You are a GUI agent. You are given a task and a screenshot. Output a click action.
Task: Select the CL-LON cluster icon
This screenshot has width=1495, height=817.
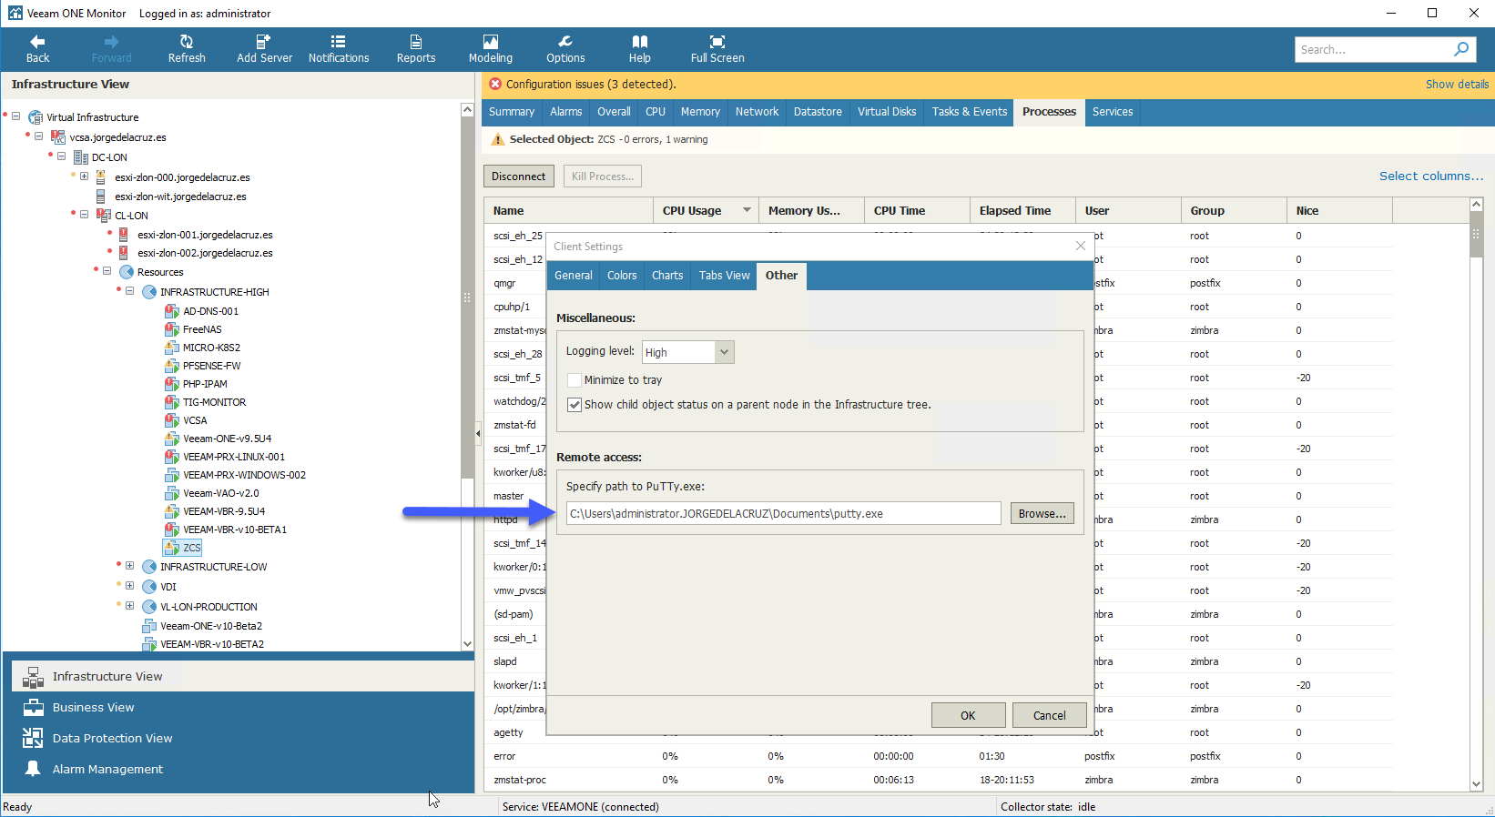[x=104, y=216]
